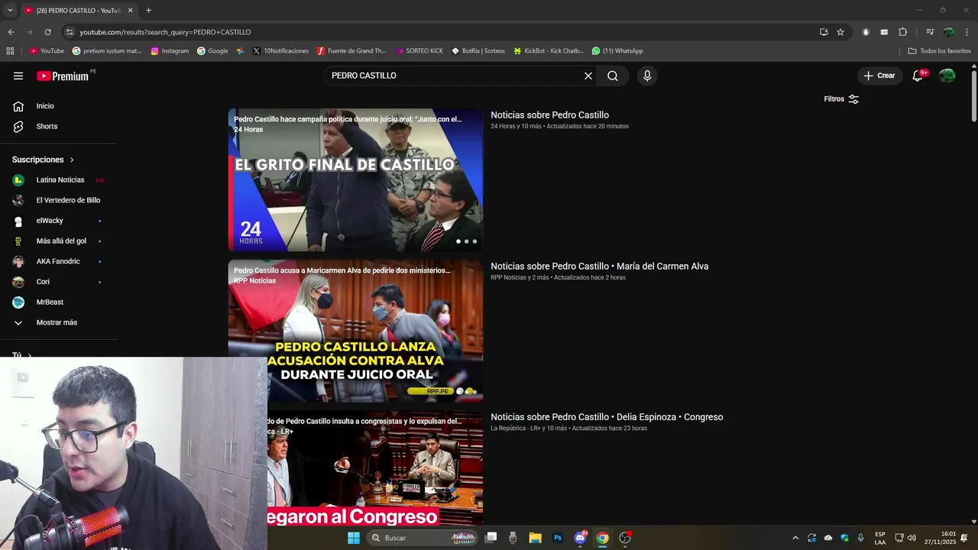Open Windows Start menu
Screen dimensions: 978x550
click(x=354, y=538)
